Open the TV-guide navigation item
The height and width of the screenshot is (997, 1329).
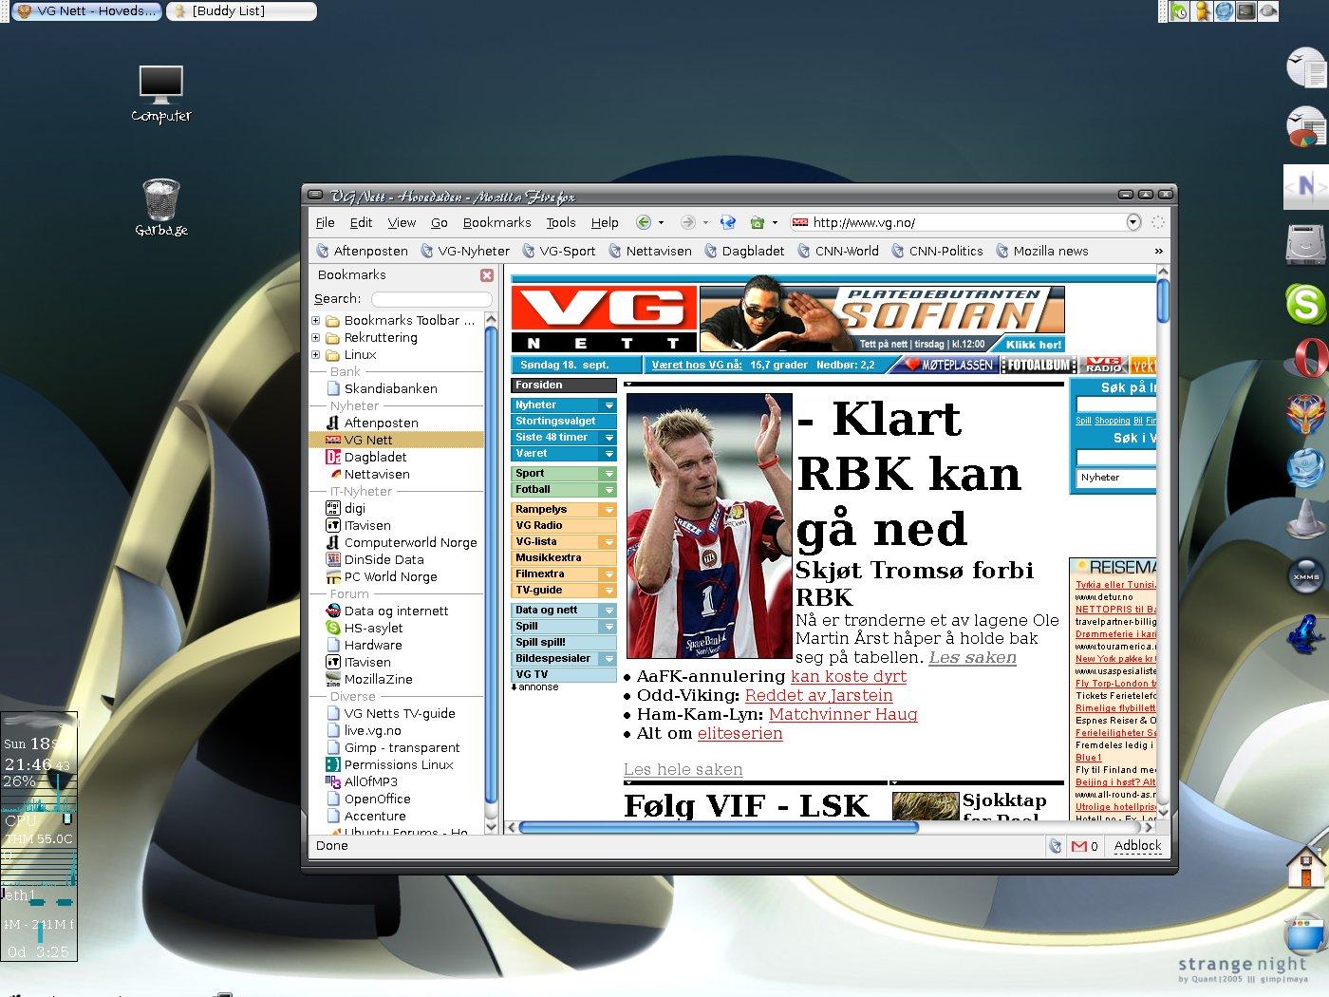pos(564,590)
